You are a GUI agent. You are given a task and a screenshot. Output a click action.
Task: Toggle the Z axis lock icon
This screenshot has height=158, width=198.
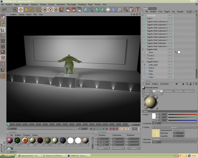click(56, 10)
